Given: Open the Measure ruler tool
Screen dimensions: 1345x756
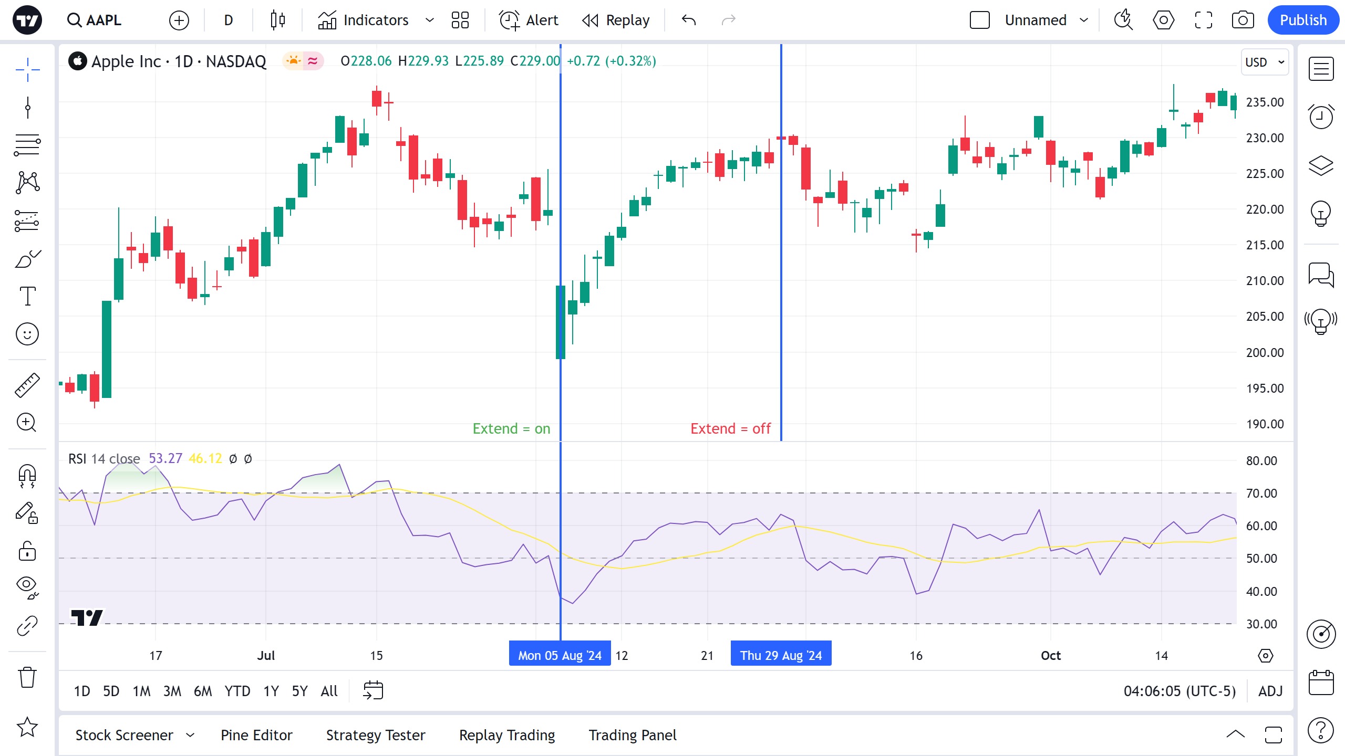Looking at the screenshot, I should tap(27, 385).
